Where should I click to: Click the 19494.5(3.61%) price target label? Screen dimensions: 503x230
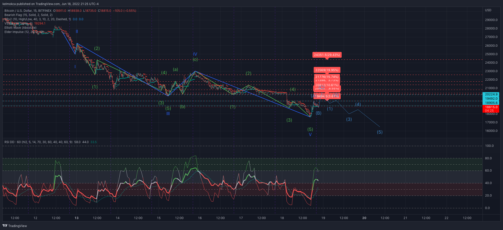point(327,96)
